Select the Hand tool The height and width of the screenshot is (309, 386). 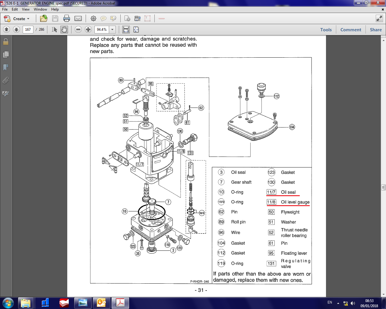point(64,29)
